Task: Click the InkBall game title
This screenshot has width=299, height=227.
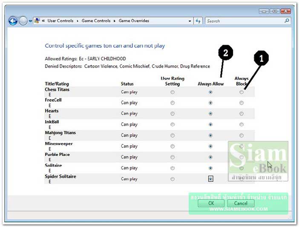Action: coord(52,122)
